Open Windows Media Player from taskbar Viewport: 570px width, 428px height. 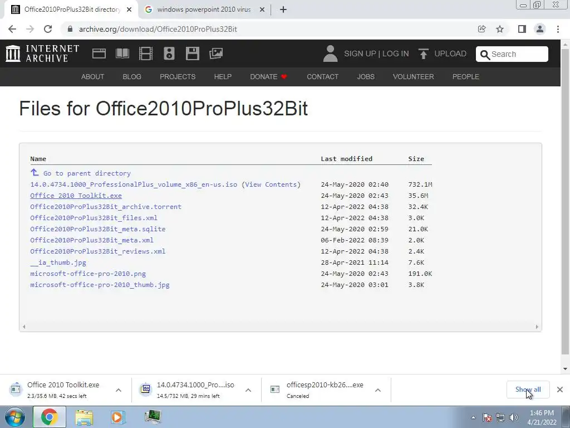click(118, 417)
